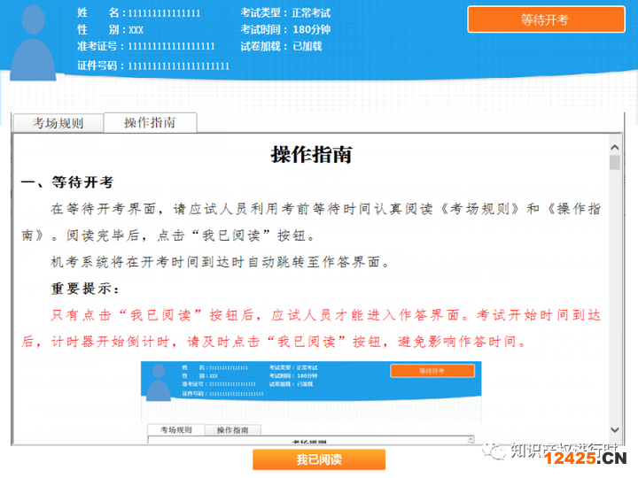Click the scrollbar down arrow
The image size is (638, 478).
615,429
